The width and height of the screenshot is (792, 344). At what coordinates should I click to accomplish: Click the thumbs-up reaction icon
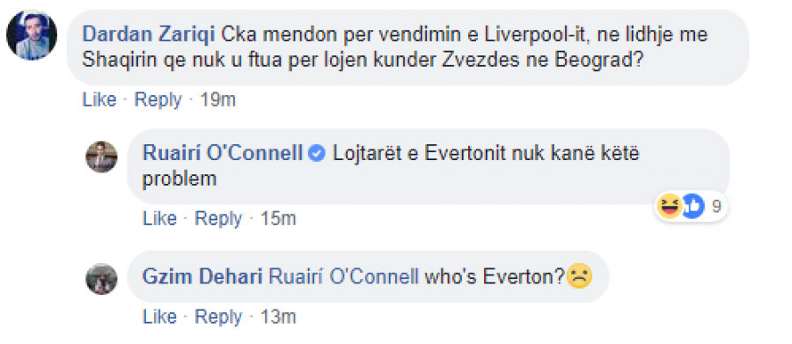click(x=693, y=207)
